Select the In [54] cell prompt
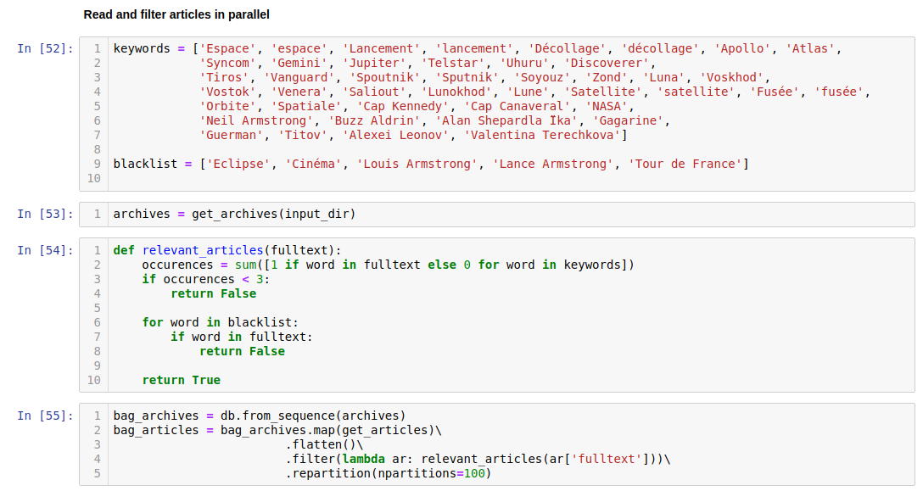Image resolution: width=923 pixels, height=491 pixels. (45, 250)
